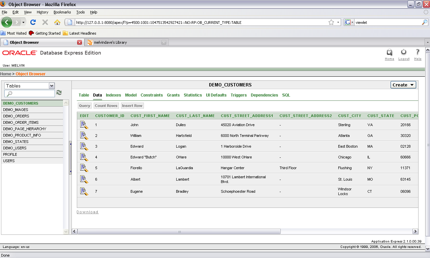Click the Download link
Image resolution: width=430 pixels, height=258 pixels.
point(87,212)
